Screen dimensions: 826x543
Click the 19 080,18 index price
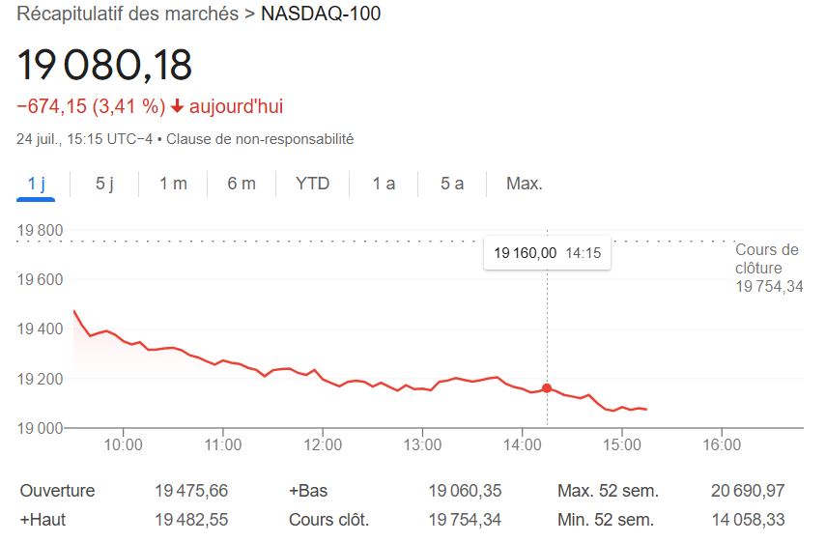(x=105, y=65)
